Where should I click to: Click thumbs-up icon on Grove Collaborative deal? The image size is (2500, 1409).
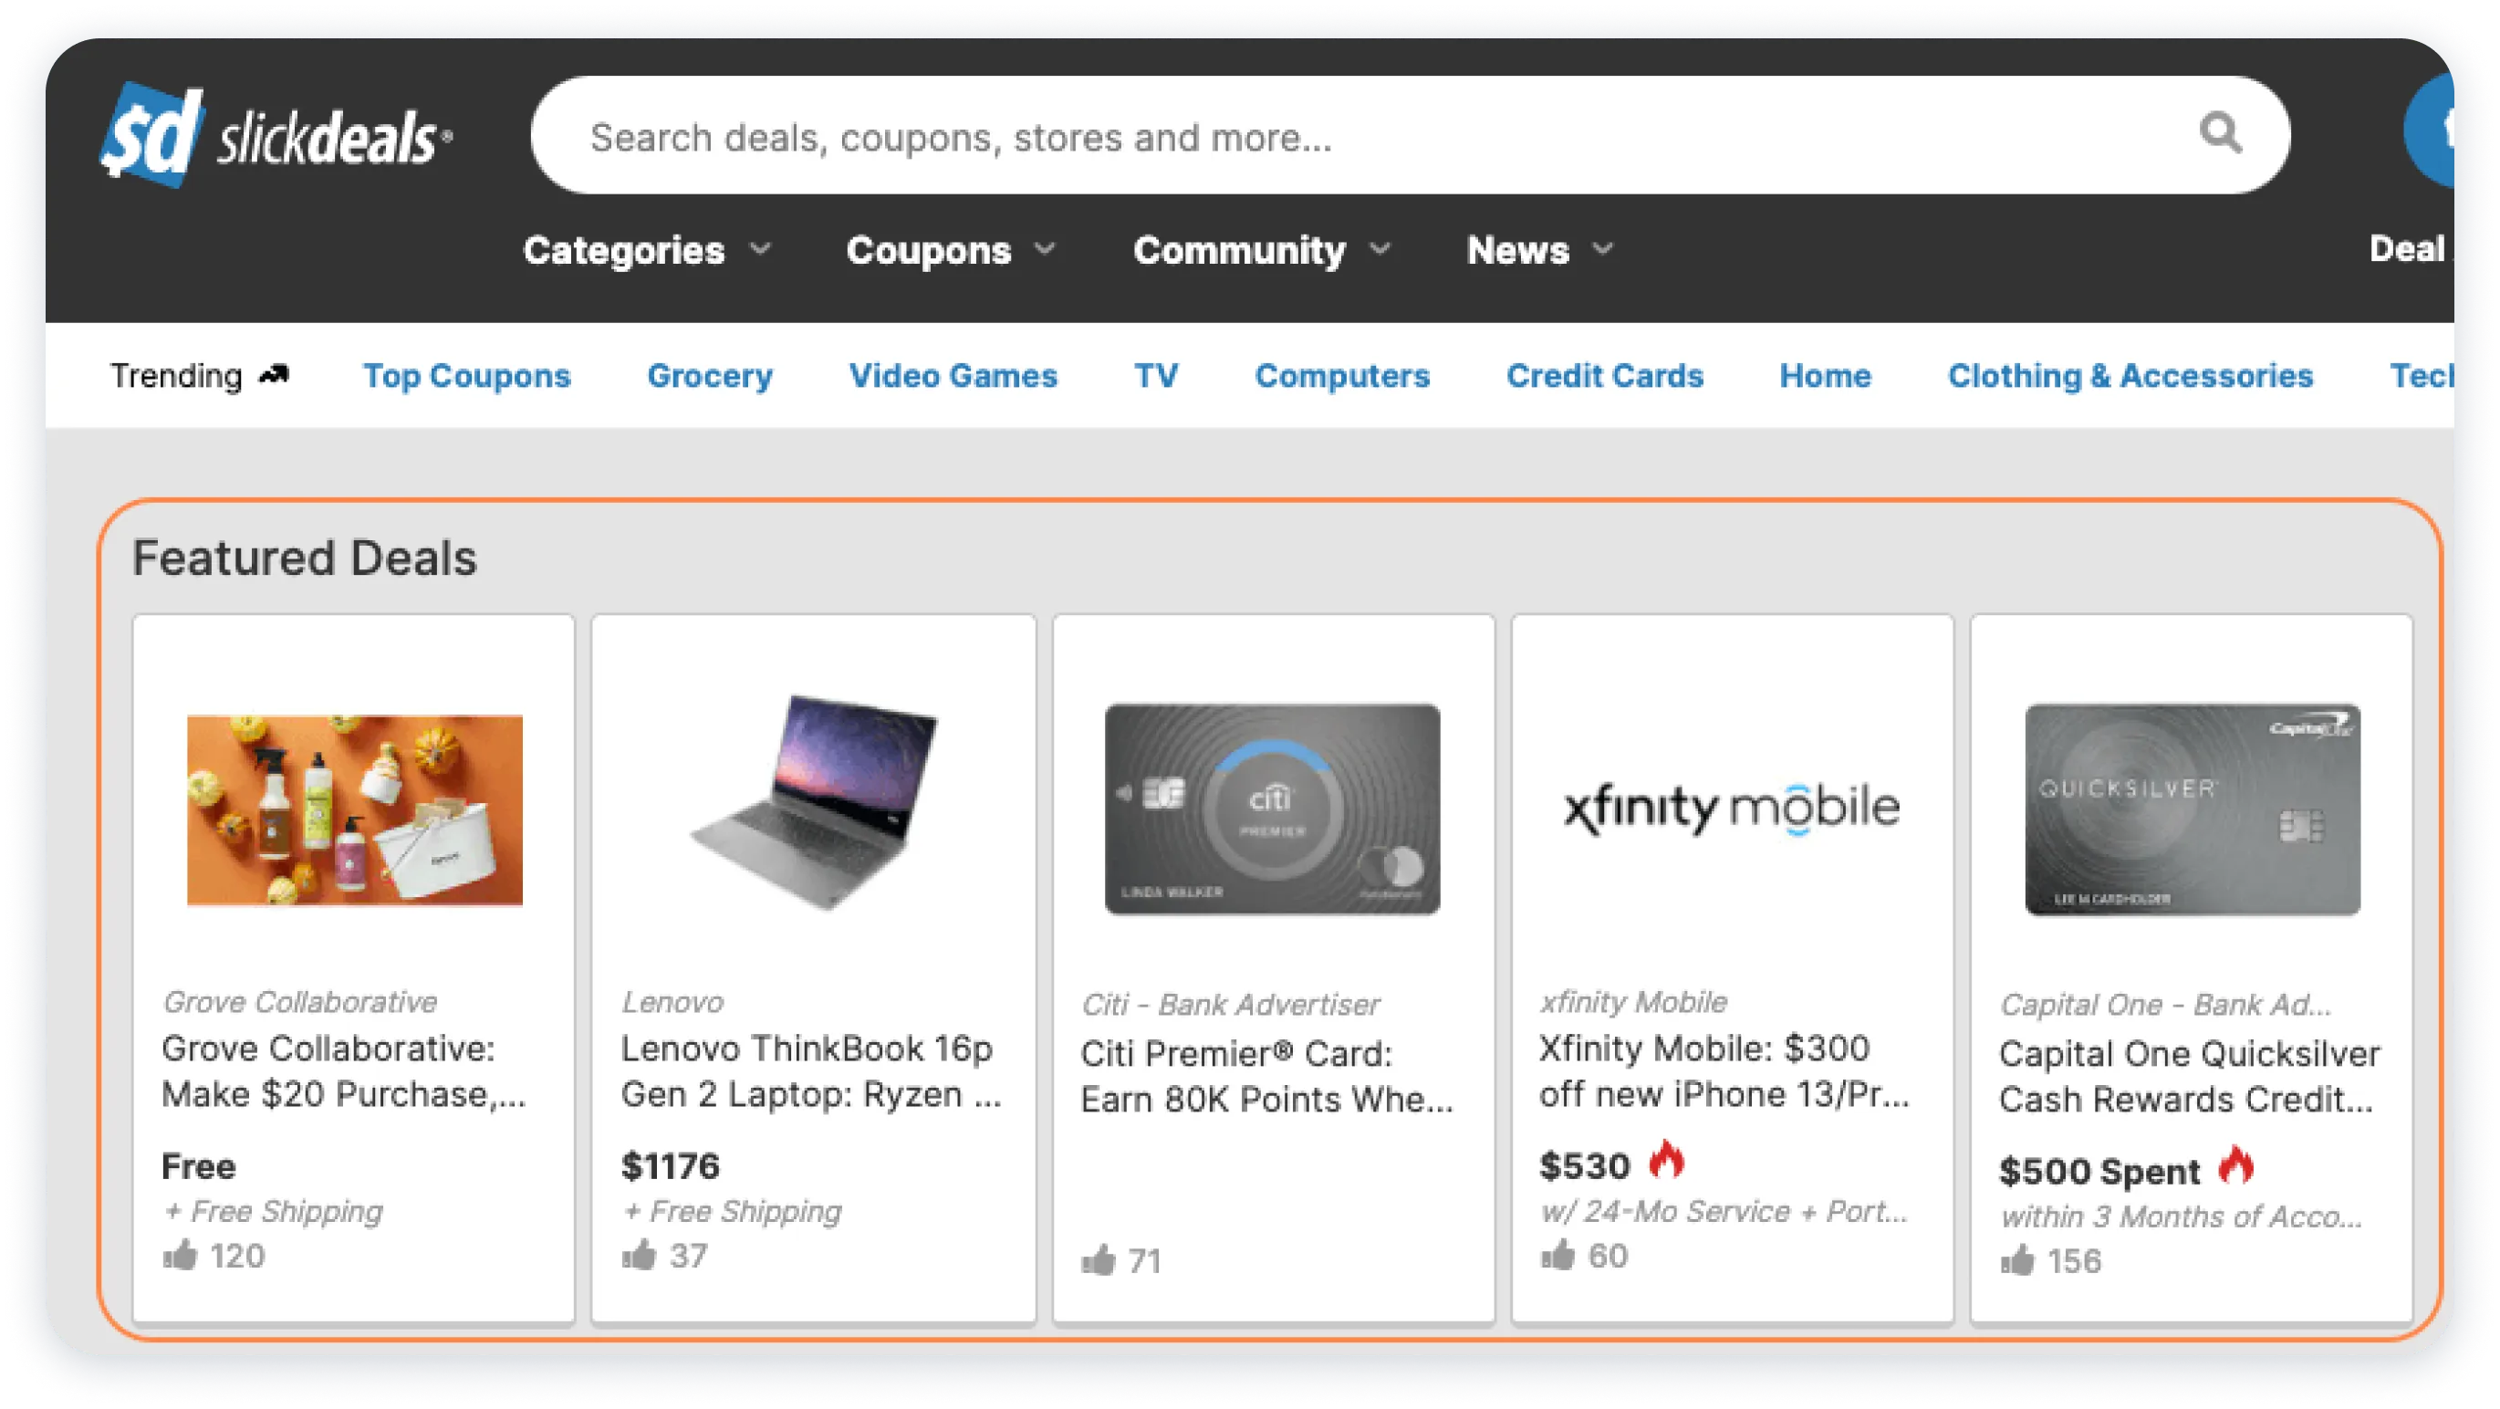180,1256
